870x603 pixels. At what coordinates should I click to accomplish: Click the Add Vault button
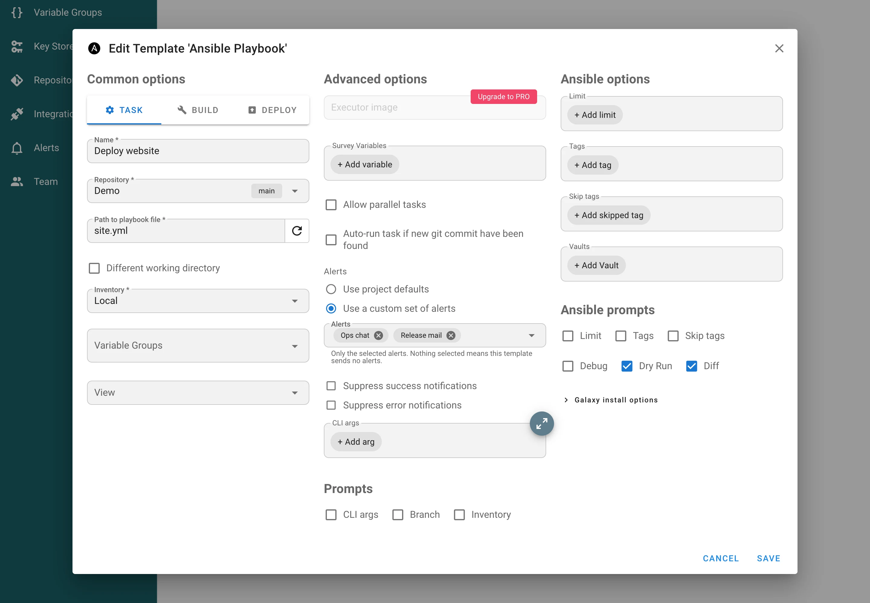click(597, 266)
